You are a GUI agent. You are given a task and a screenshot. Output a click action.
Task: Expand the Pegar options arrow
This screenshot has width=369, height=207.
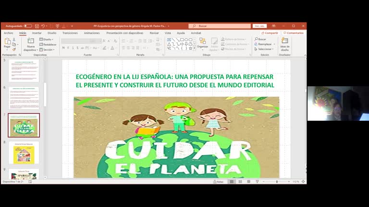coord(7,49)
